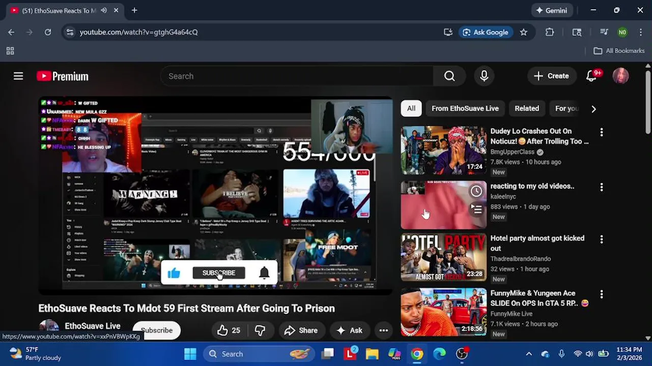Click the Ask button below the video
The height and width of the screenshot is (366, 652).
coord(349,330)
